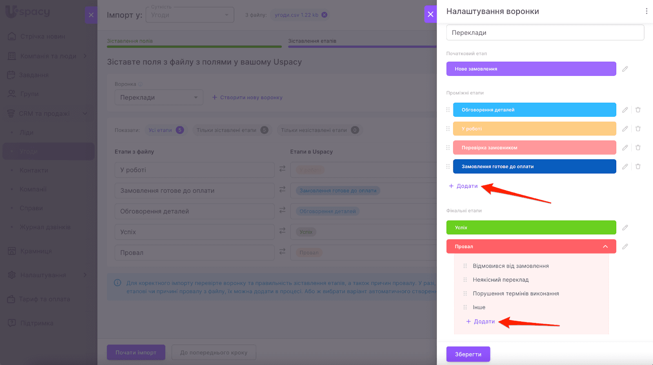The image size is (653, 365).
Task: Select 'Неякісний переклад' failure reason
Action: (501, 280)
